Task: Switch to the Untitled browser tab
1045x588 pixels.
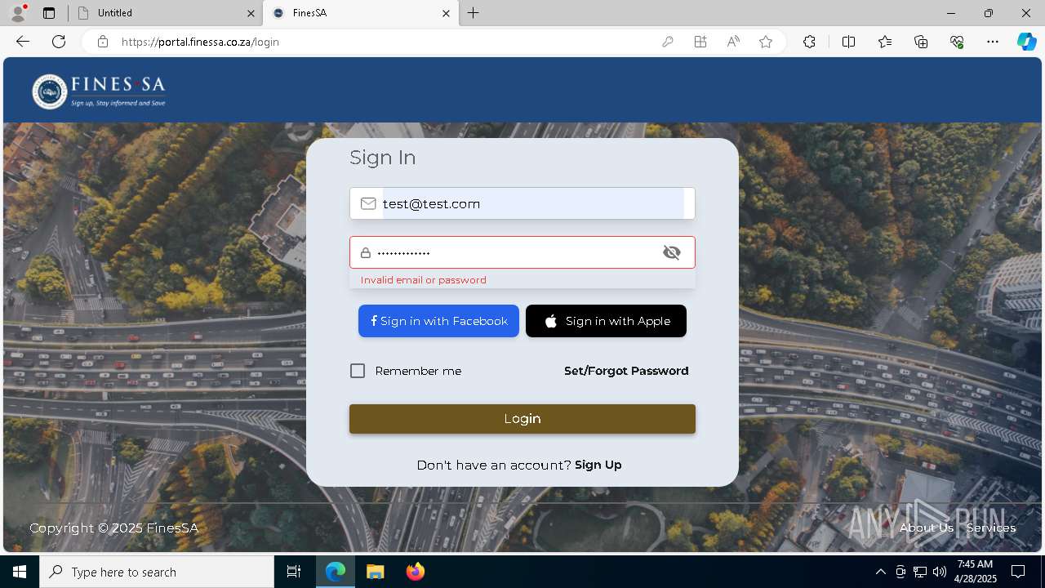Action: coord(163,13)
